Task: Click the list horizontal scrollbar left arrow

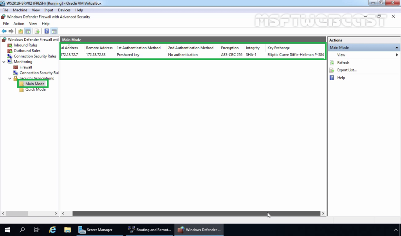Action: pyautogui.click(x=63, y=214)
